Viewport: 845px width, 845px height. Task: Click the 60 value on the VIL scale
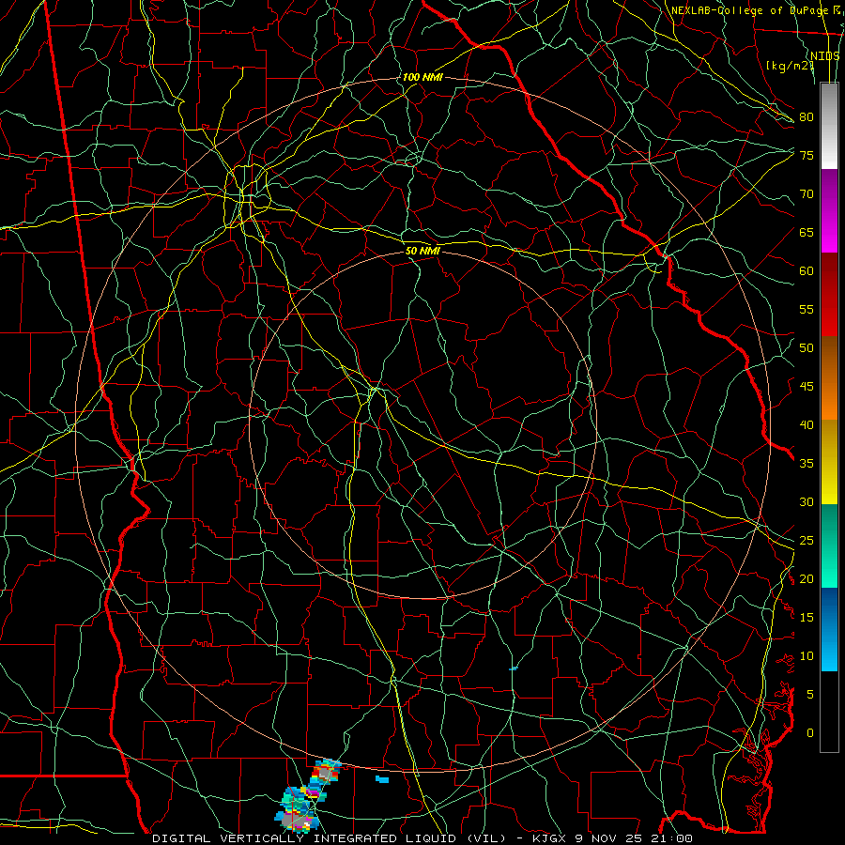[807, 271]
